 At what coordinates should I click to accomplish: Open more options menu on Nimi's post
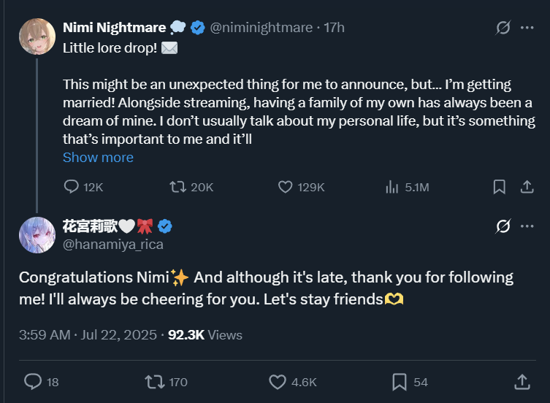click(x=527, y=28)
